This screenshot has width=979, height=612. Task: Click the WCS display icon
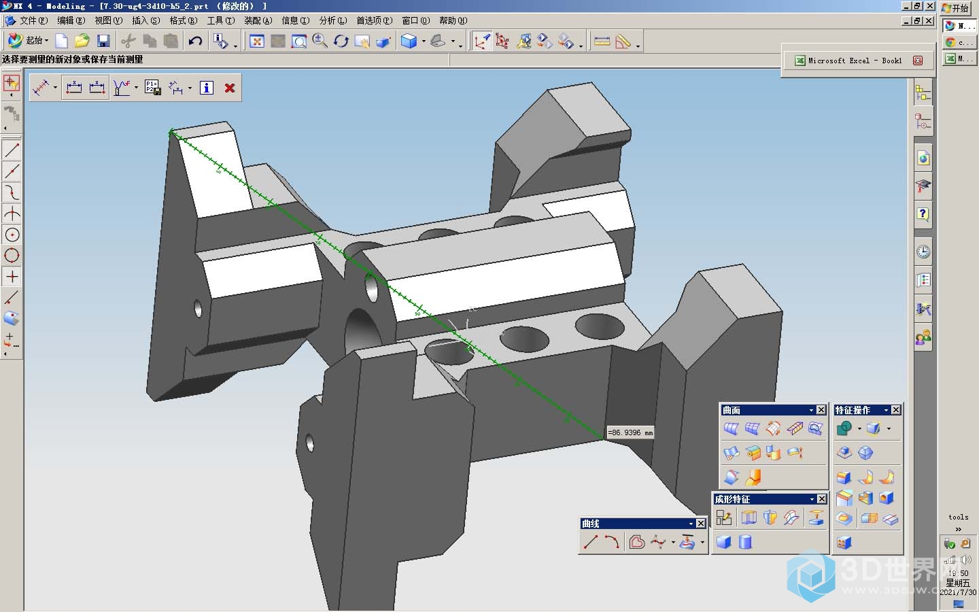pos(481,41)
